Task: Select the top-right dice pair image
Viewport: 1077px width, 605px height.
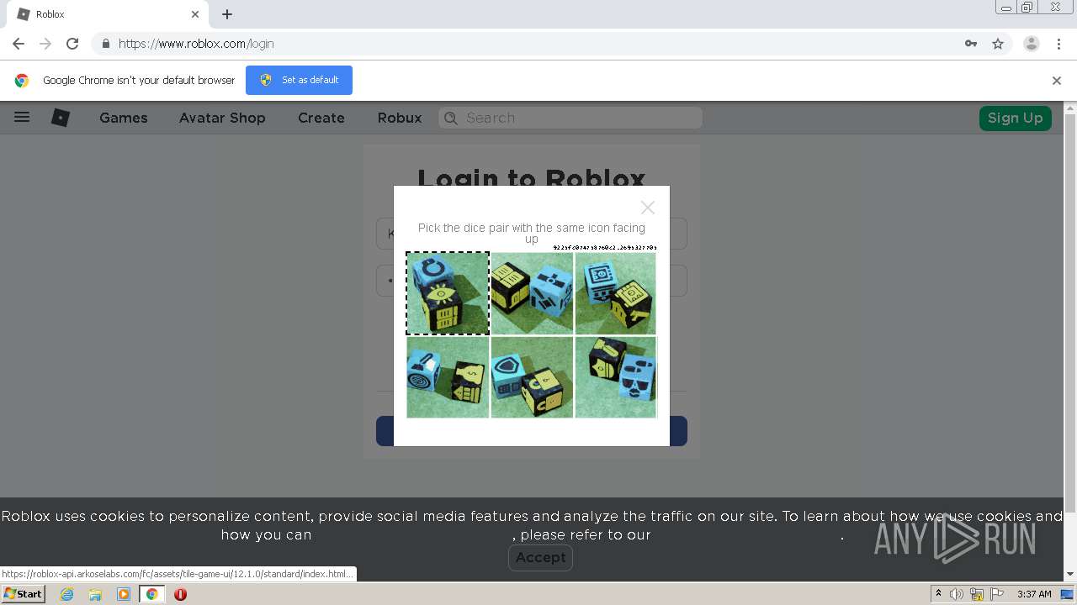Action: click(615, 293)
